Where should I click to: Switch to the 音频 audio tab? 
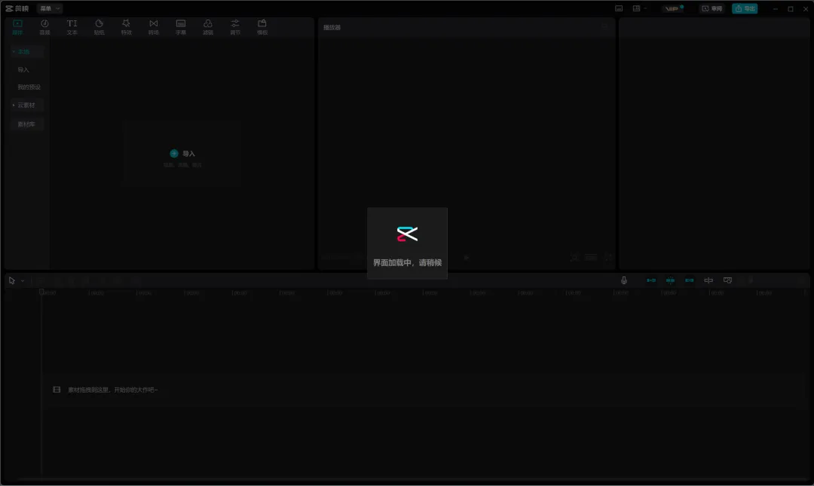pyautogui.click(x=44, y=27)
